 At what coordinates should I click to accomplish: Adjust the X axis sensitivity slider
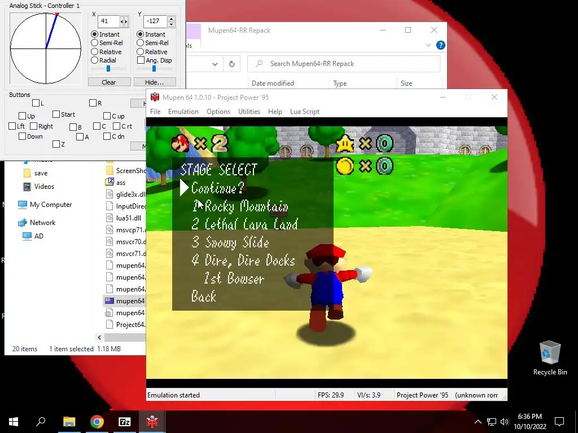pos(108,69)
